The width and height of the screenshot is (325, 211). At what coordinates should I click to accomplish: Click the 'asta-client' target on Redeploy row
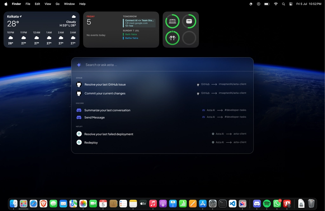(x=240, y=142)
